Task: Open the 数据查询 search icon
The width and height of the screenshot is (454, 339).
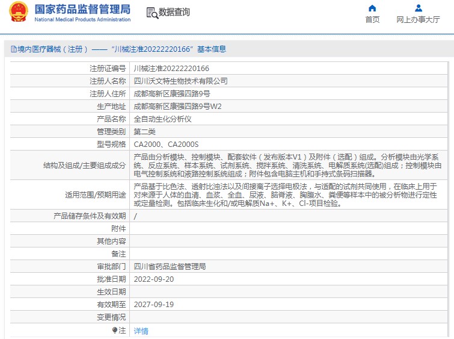Action: point(152,13)
